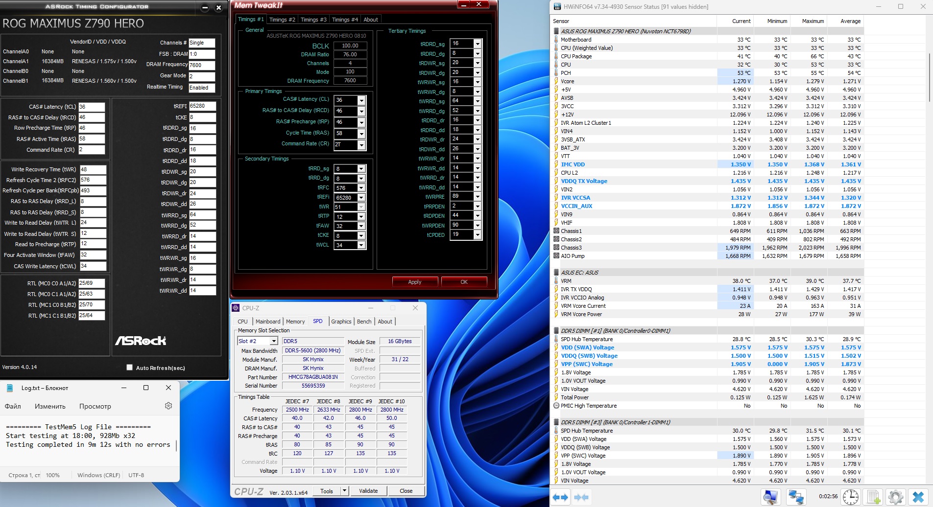Screen dimensions: 933x507
Task: Open the Slot #2 memory slot dropdown
Action: point(274,341)
